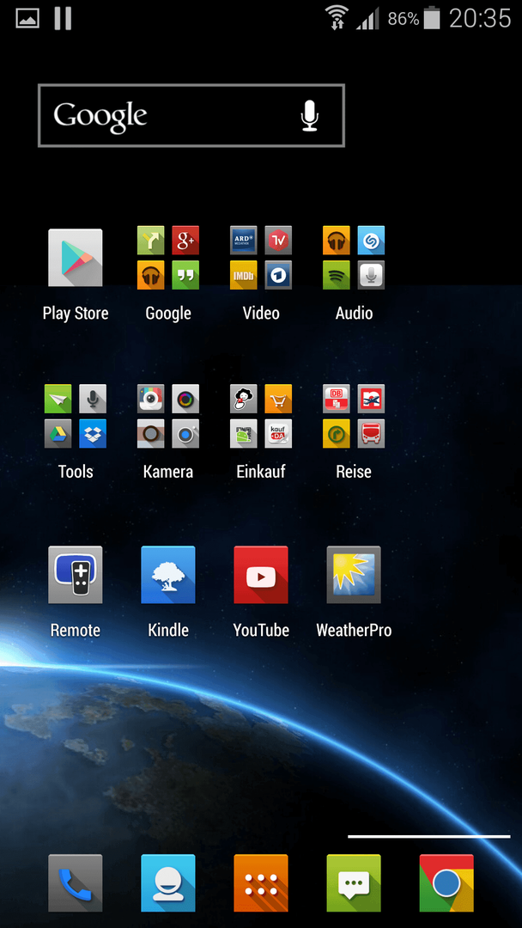The image size is (522, 928).
Task: Open the Google folder label
Action: (168, 313)
